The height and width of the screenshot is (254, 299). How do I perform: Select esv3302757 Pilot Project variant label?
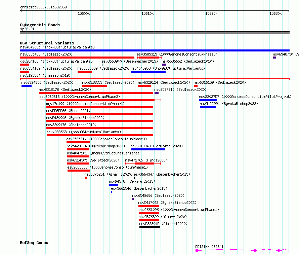(x=245, y=97)
